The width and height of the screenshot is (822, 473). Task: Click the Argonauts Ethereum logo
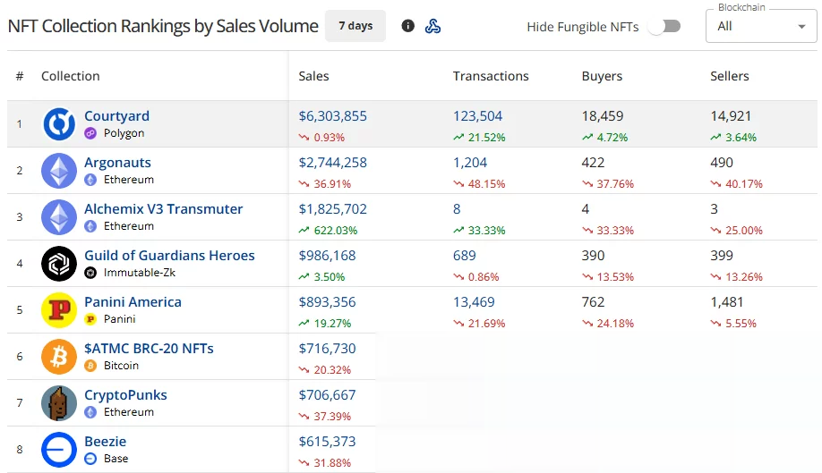(59, 171)
